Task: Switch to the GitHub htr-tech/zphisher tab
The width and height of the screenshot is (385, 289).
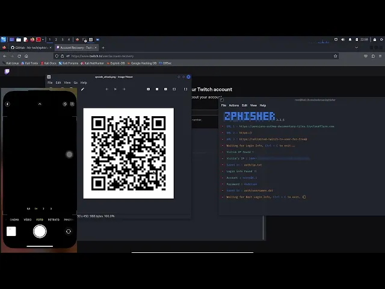Action: tap(29, 48)
